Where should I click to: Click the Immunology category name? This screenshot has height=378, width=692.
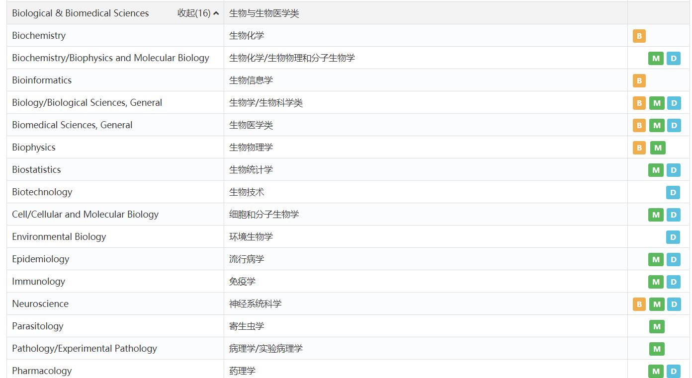point(38,282)
